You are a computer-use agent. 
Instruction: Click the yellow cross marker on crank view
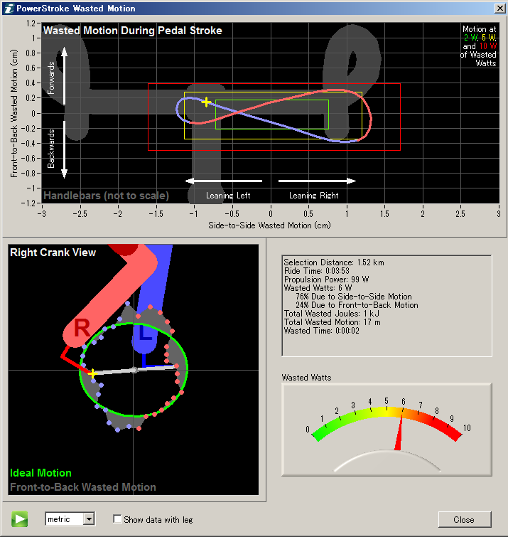tap(92, 373)
